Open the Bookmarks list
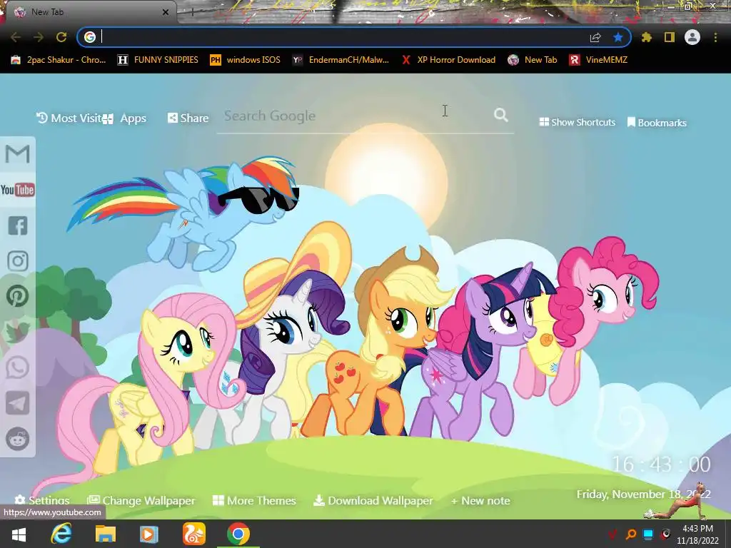The height and width of the screenshot is (548, 731). point(657,123)
